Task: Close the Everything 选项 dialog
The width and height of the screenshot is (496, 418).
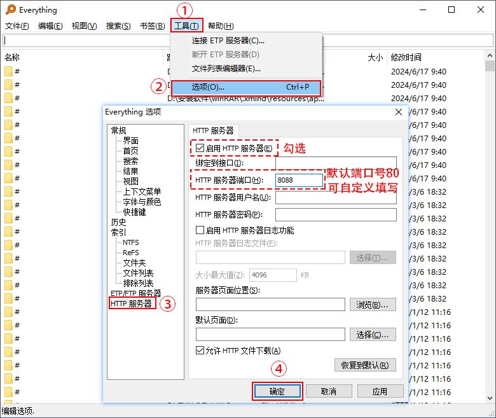Action: tap(399, 112)
